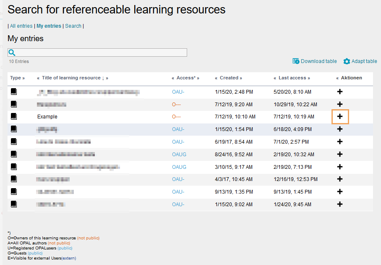Open the Example learning resource title
This screenshot has width=381, height=265.
pos(47,116)
